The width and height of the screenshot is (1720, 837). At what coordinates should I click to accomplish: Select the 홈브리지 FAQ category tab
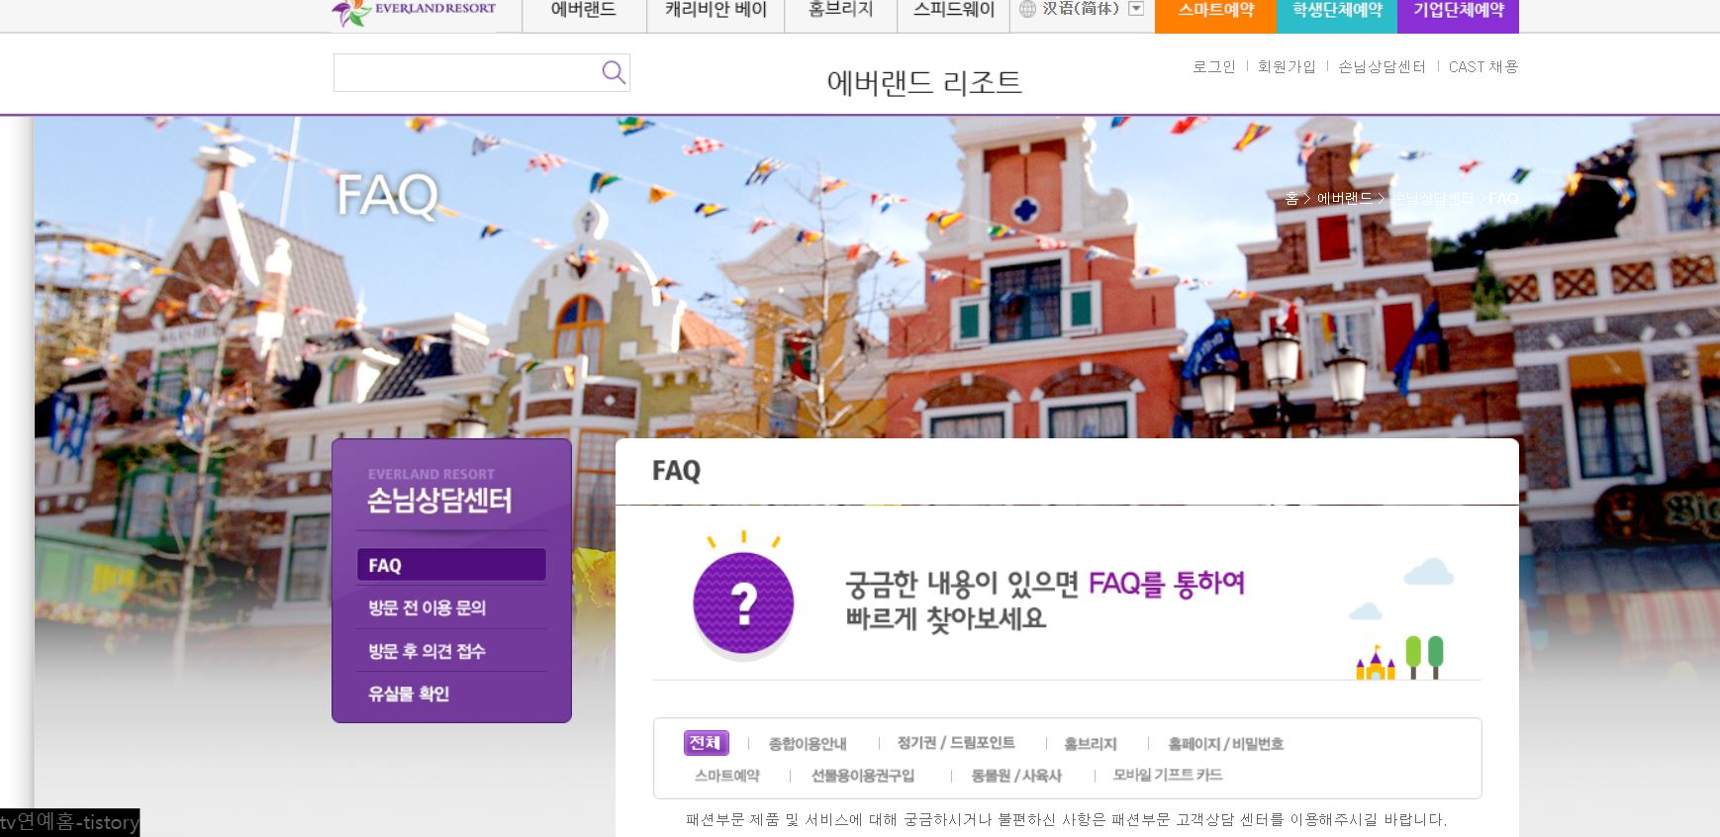coord(1090,744)
